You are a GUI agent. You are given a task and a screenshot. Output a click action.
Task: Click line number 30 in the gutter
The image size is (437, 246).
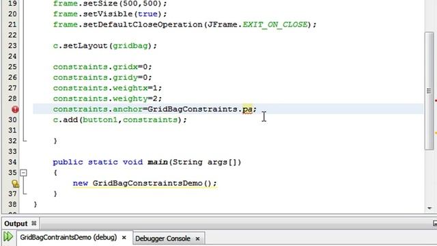click(12, 120)
